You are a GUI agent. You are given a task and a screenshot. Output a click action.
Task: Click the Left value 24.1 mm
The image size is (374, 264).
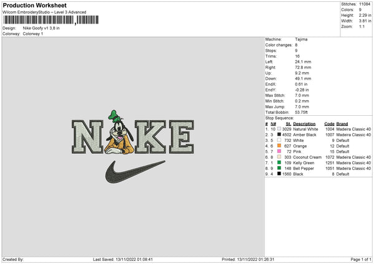click(303, 62)
